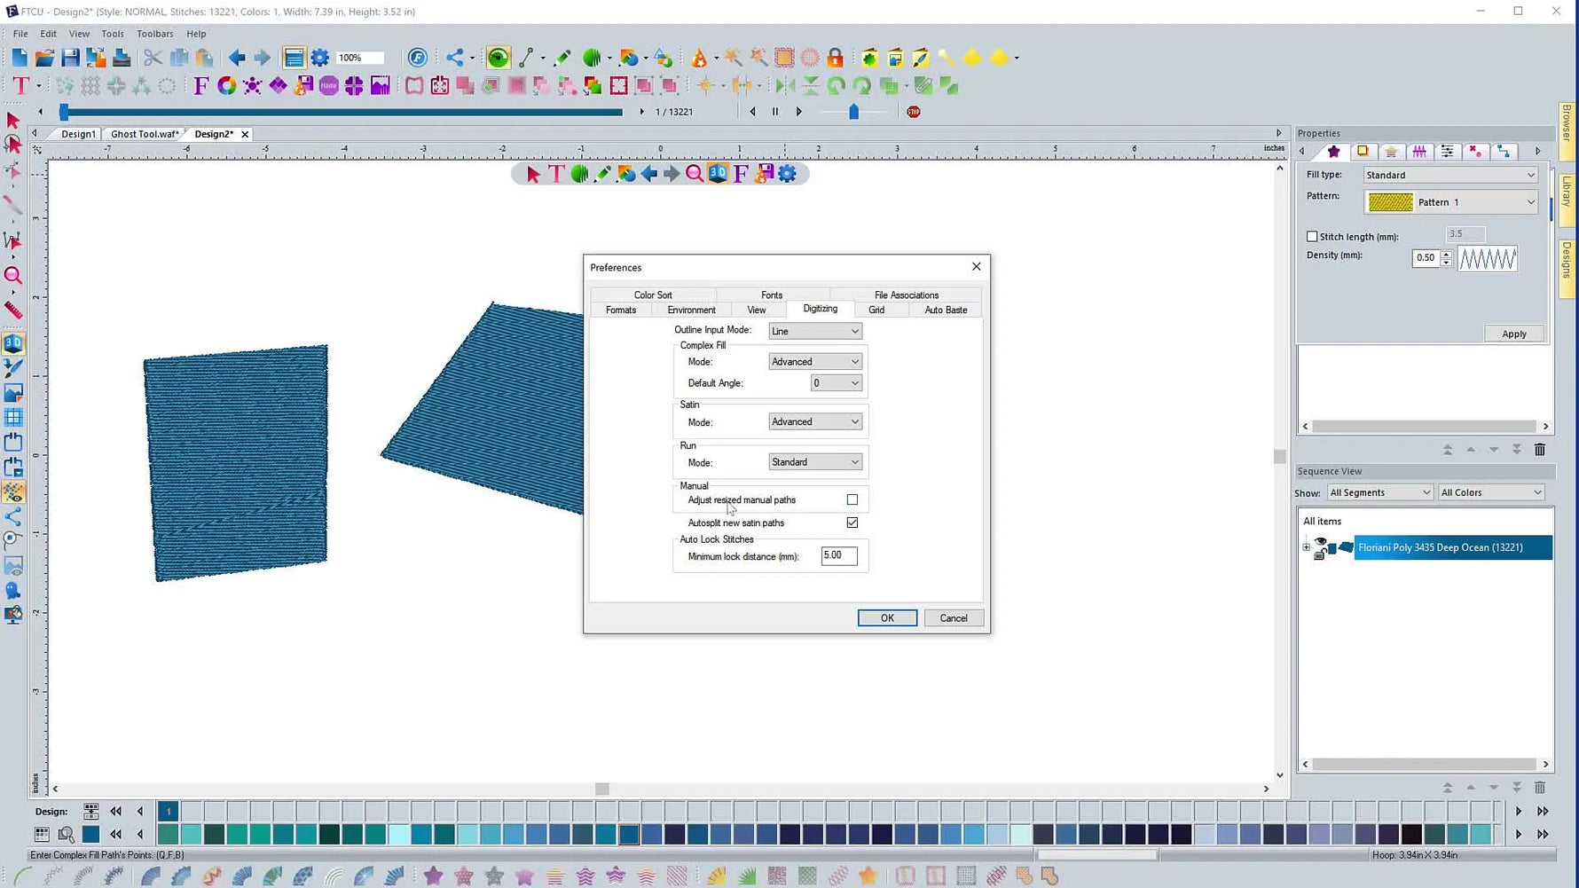The image size is (1579, 888).
Task: Click OK in the Preferences dialog
Action: coord(886,617)
